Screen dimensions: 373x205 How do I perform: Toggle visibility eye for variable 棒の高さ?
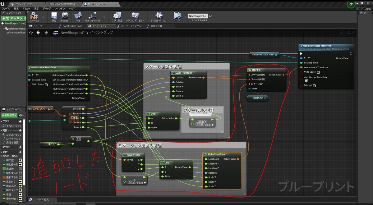[x=20, y=186]
